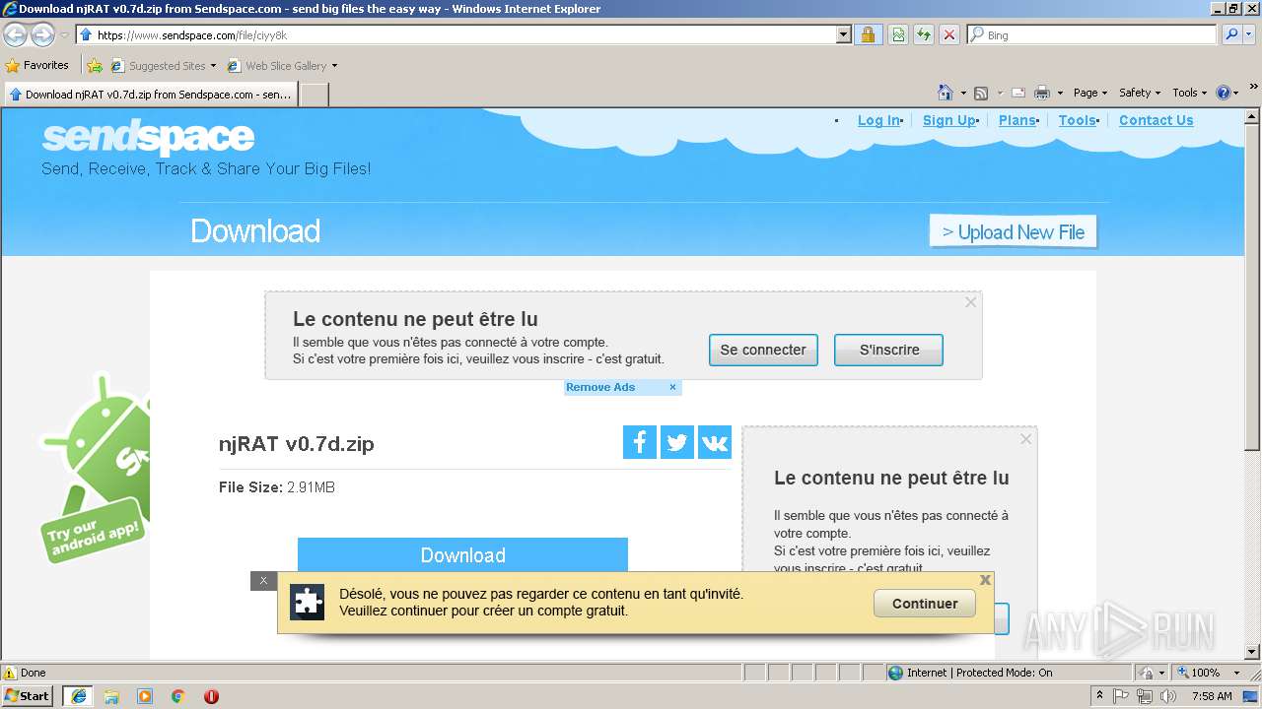
Task: Open the Page menu dropdown
Action: click(1089, 93)
